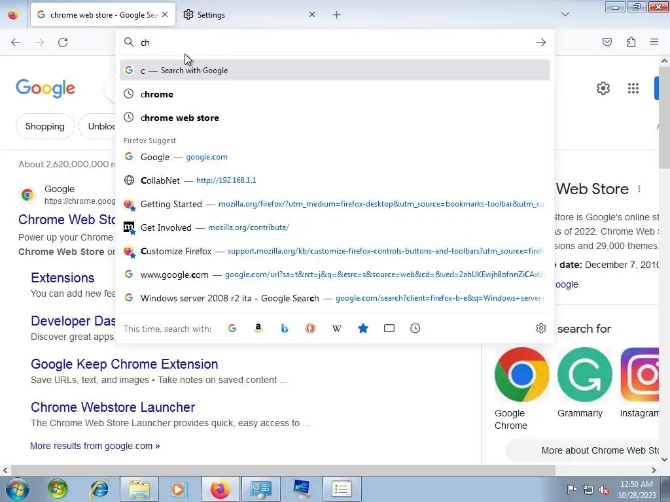
Task: Search in open Tabs icon
Action: click(x=389, y=328)
